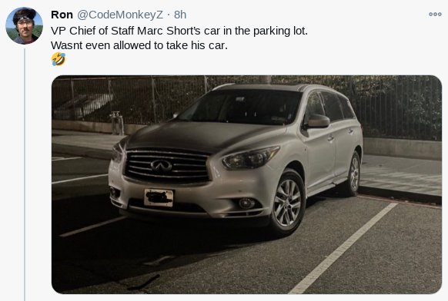
Task: Click the car's front wheel in photo
Action: 287,203
